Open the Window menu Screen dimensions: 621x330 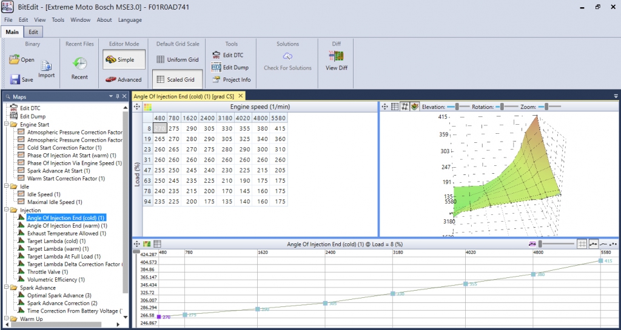[81, 20]
